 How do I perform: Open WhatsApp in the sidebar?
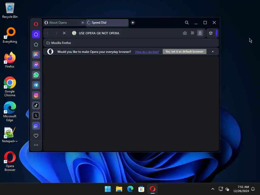click(x=36, y=75)
